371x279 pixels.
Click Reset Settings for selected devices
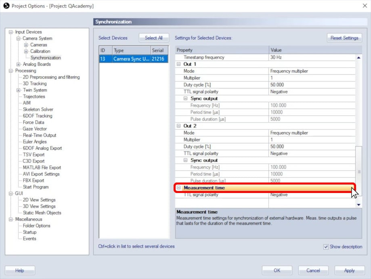coord(344,38)
